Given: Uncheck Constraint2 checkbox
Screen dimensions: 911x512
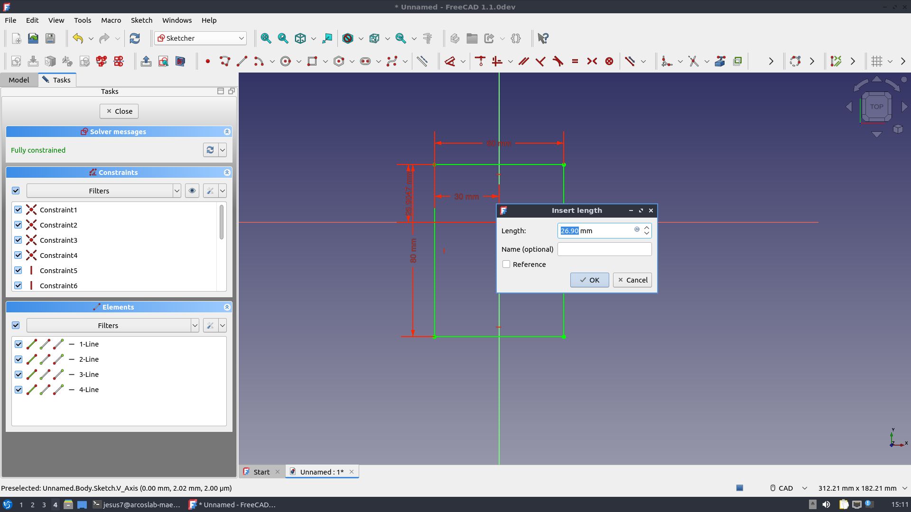Looking at the screenshot, I should coord(18,225).
